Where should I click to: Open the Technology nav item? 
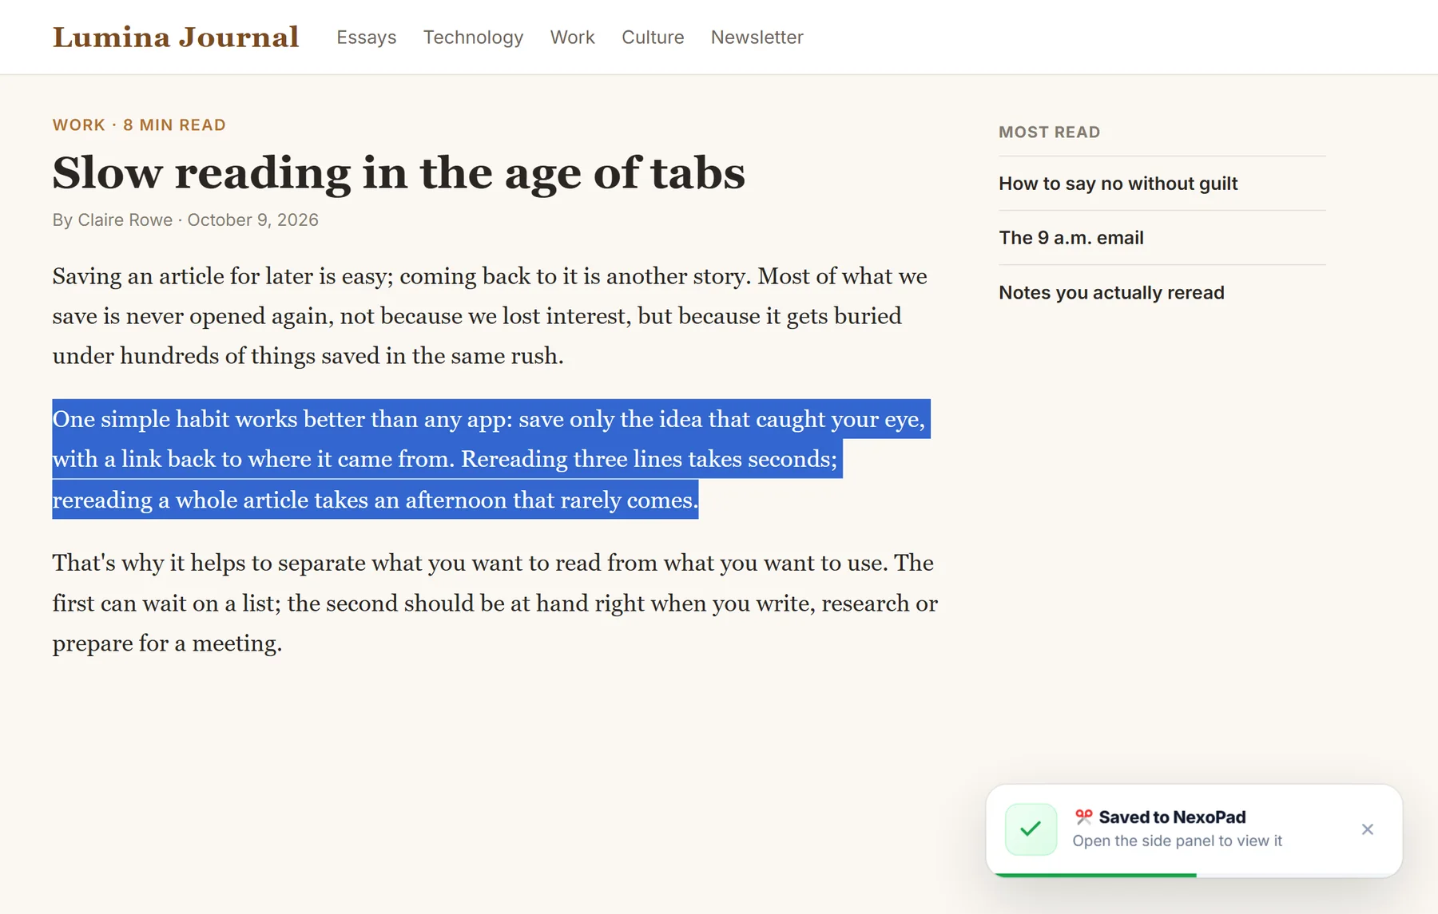(x=473, y=38)
